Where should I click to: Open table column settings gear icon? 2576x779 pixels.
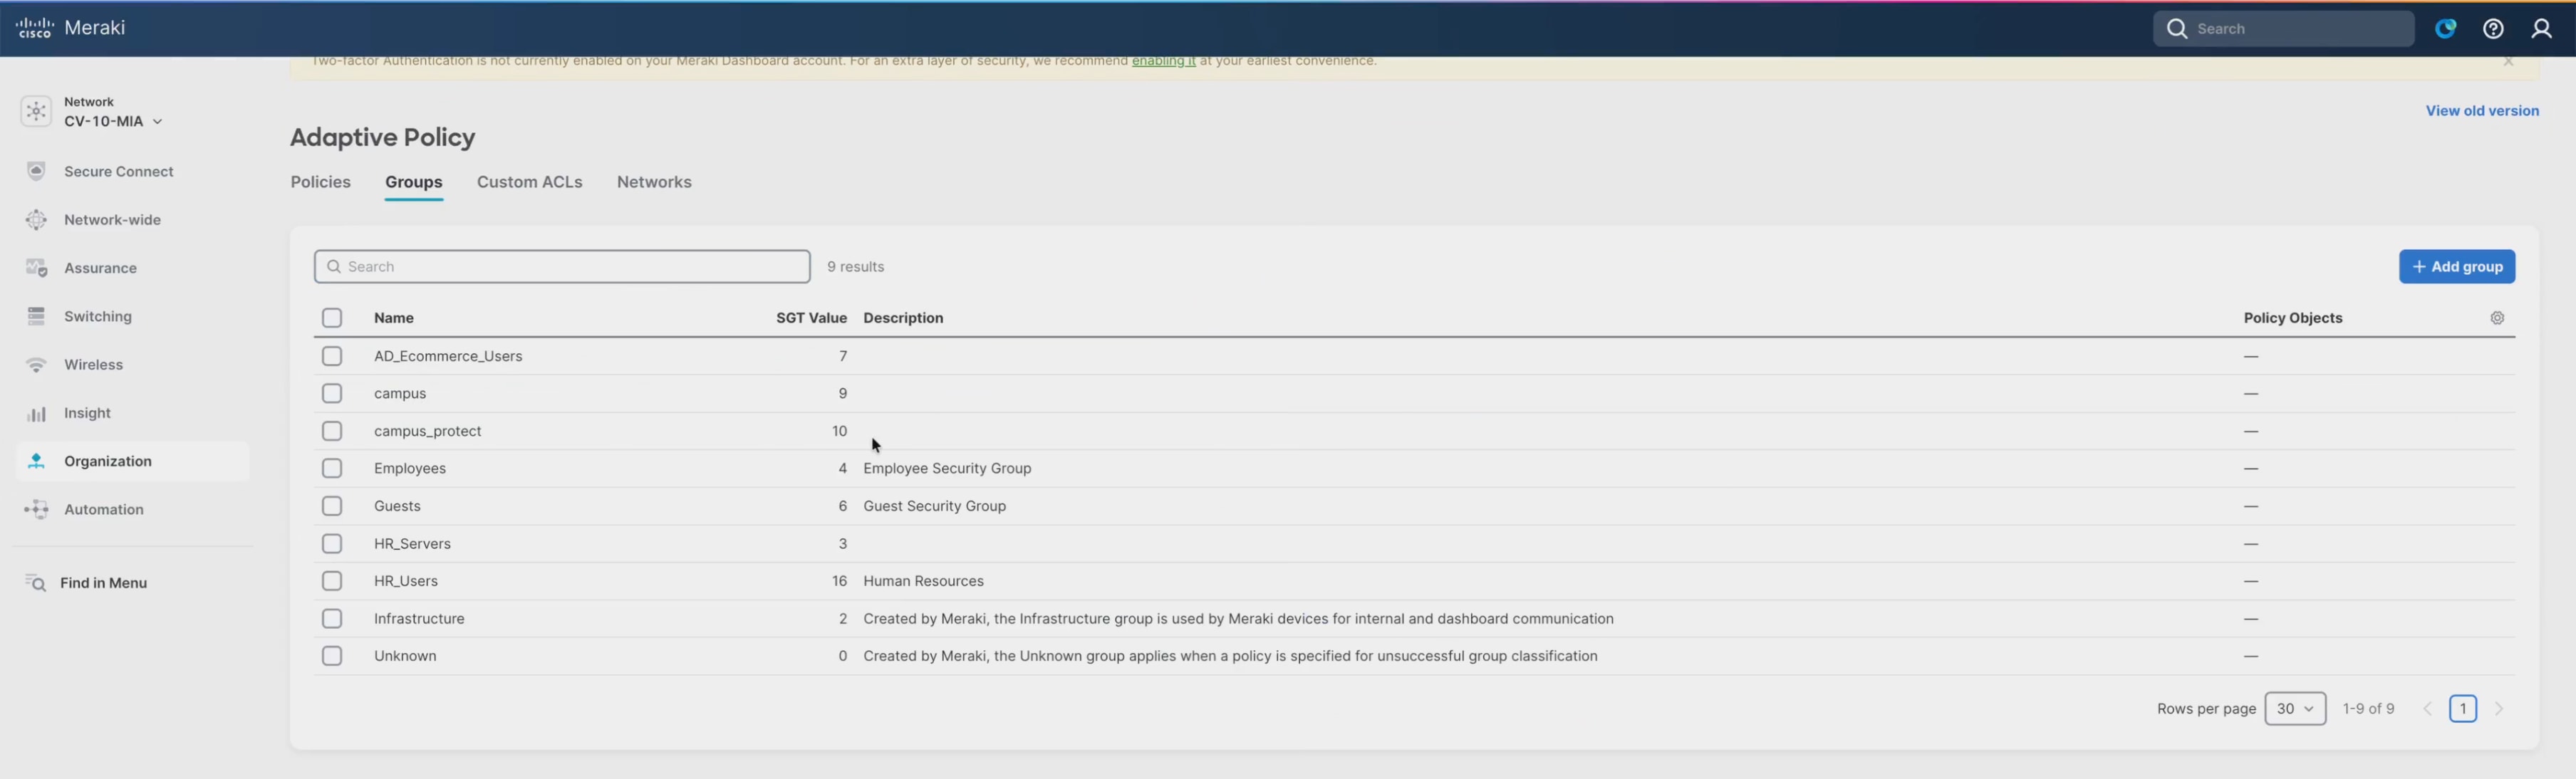click(2497, 318)
